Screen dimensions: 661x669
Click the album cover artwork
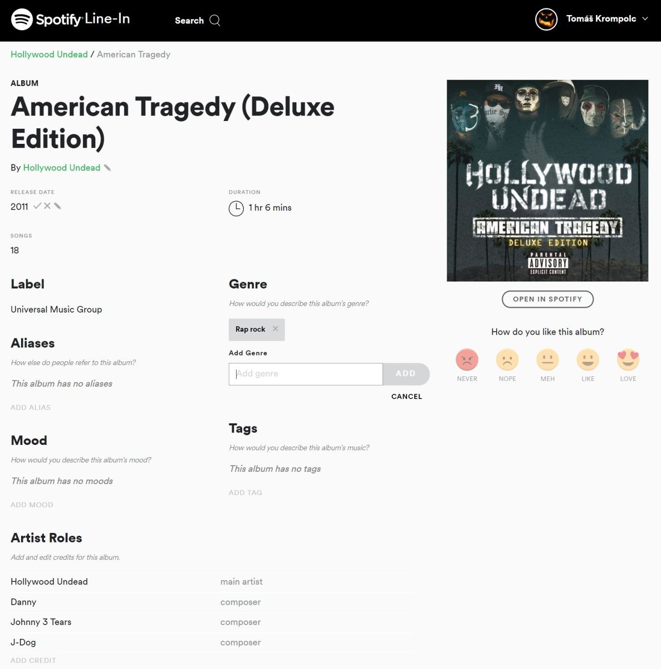(547, 181)
